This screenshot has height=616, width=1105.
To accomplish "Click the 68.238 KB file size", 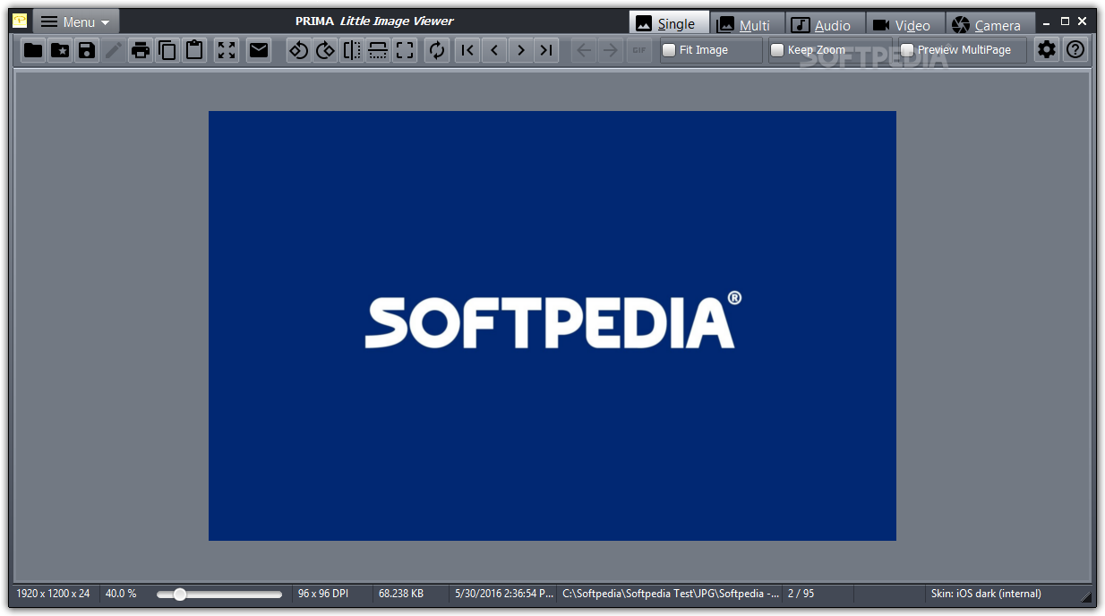I will click(401, 594).
